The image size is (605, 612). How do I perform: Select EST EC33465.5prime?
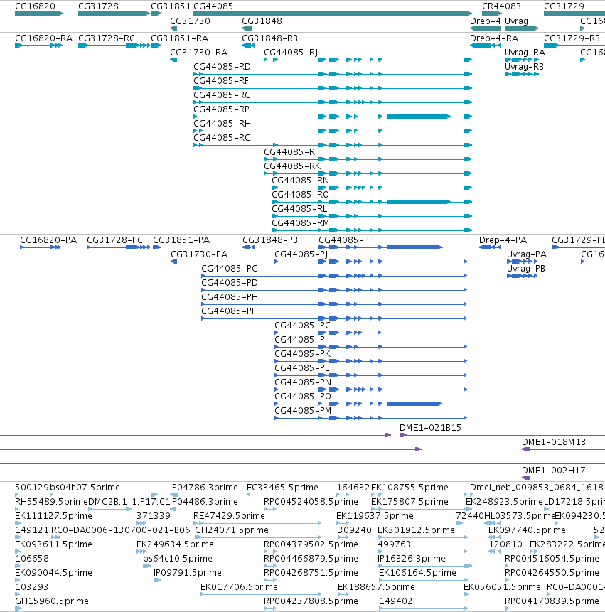coord(248,495)
